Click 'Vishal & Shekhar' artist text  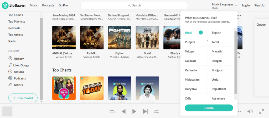pyautogui.click(x=120, y=57)
